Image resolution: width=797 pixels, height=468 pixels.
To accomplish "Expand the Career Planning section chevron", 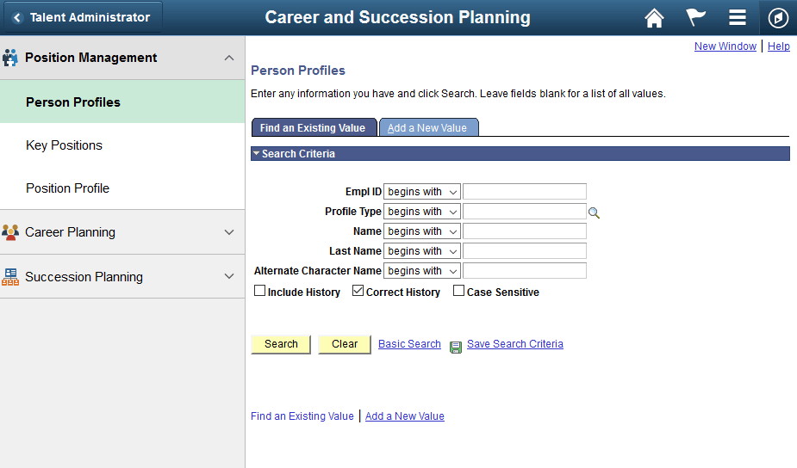I will click(x=229, y=232).
